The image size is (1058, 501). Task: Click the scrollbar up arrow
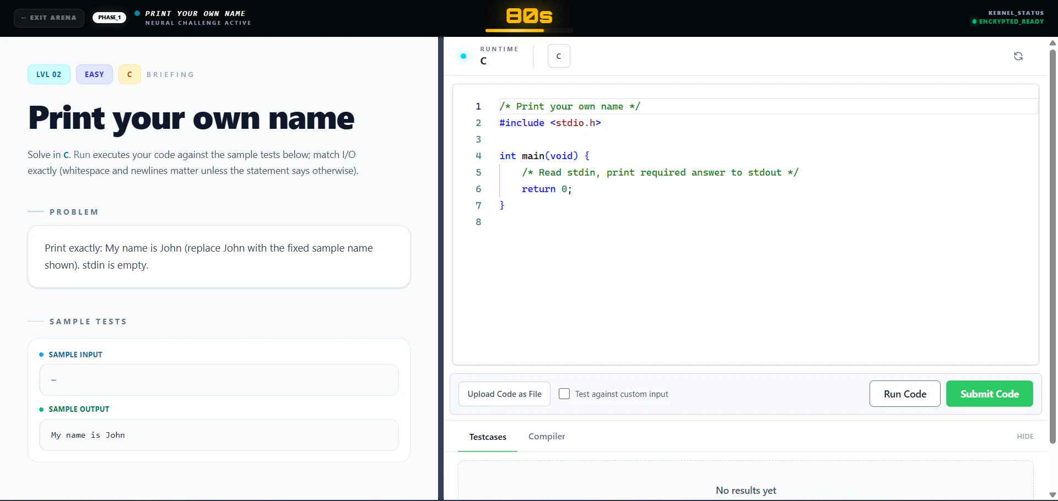pos(1052,42)
